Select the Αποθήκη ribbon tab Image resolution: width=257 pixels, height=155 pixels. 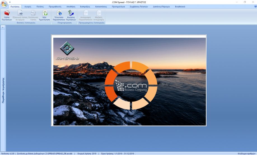(71, 6)
